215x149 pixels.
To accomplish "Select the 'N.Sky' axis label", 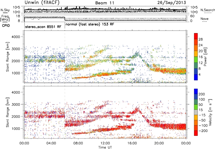I will 5,10.
